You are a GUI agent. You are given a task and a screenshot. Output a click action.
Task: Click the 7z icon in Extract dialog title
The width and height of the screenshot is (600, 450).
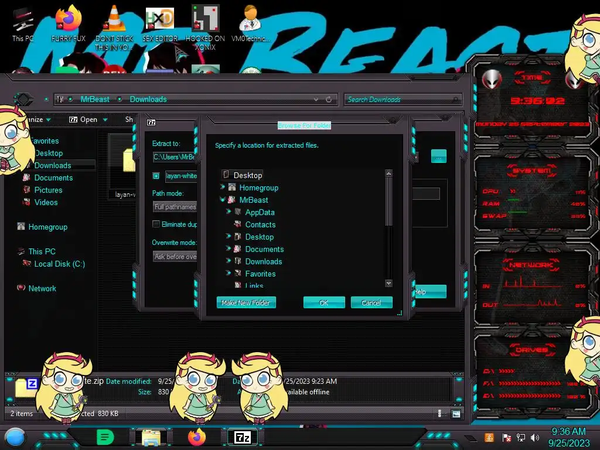(152, 122)
